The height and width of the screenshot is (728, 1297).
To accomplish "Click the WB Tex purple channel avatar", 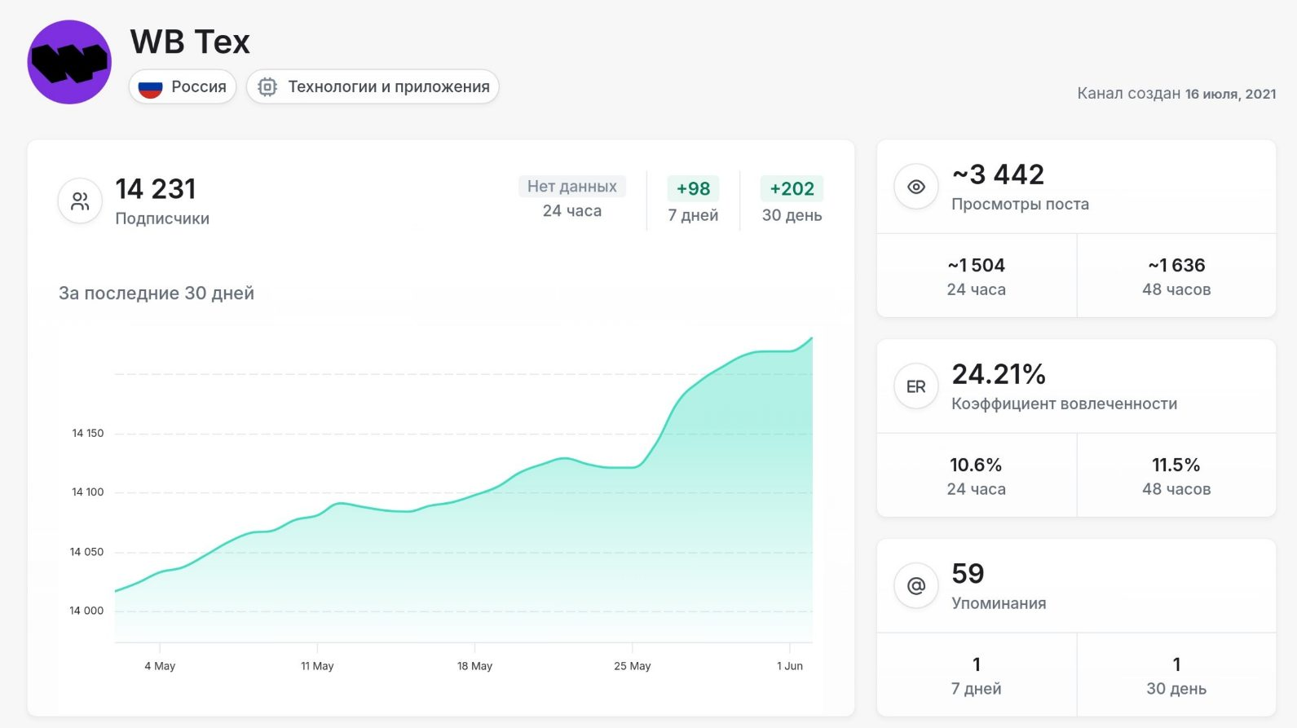I will 69,62.
